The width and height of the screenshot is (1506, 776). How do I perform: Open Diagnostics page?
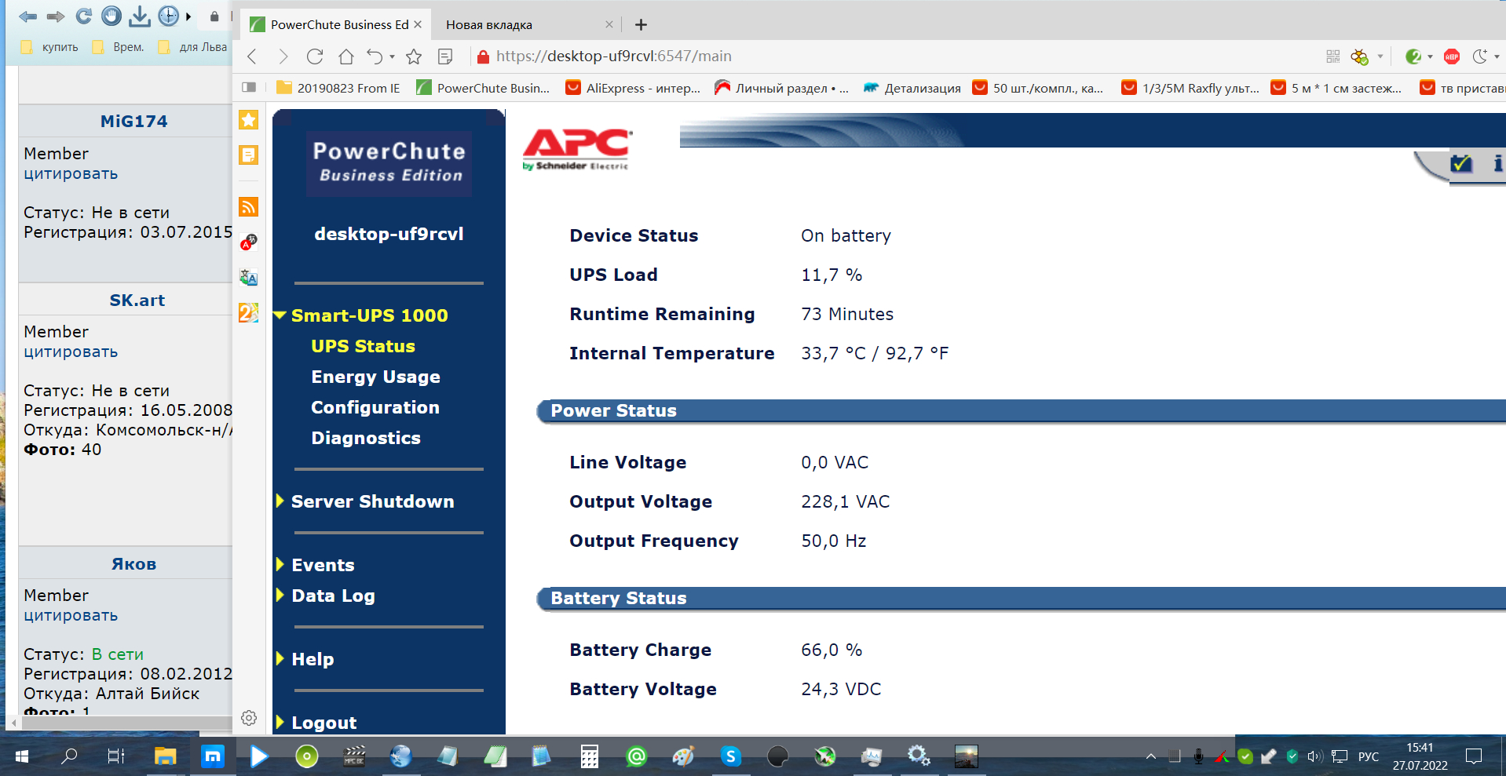(366, 438)
